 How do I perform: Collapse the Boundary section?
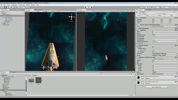[x=136, y=64]
